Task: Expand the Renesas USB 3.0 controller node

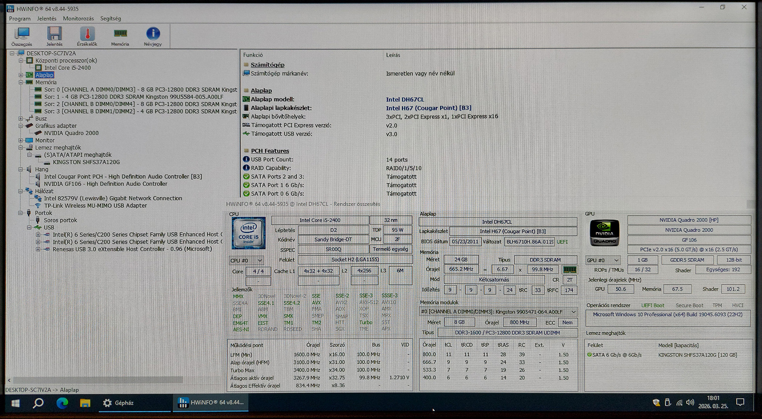Action: (38, 249)
